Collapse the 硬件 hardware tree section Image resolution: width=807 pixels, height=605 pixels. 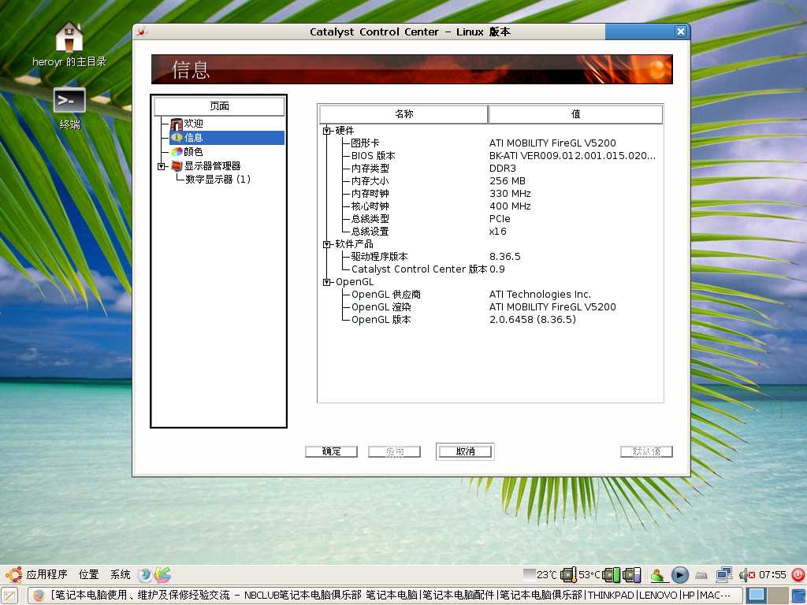[327, 131]
